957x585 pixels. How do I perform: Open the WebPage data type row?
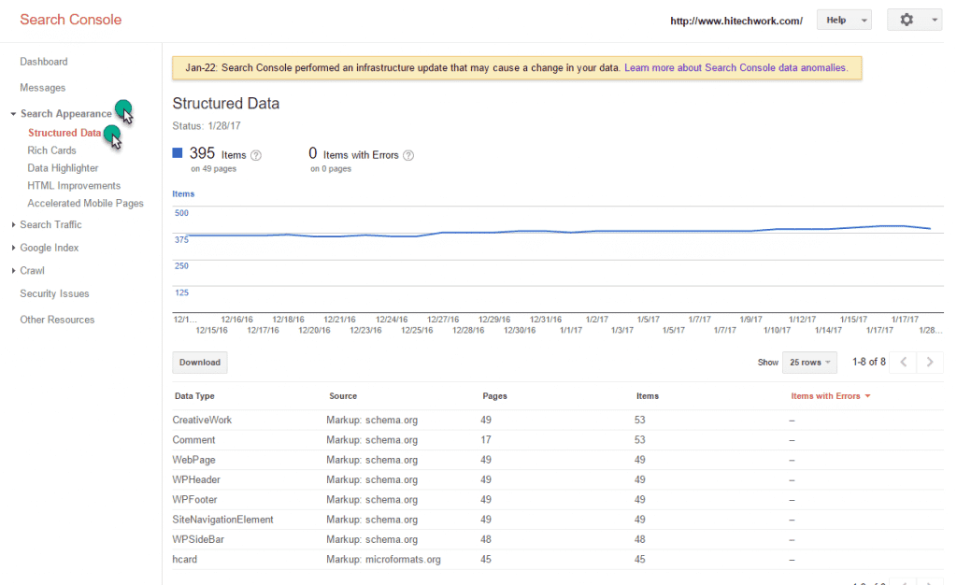click(x=557, y=460)
